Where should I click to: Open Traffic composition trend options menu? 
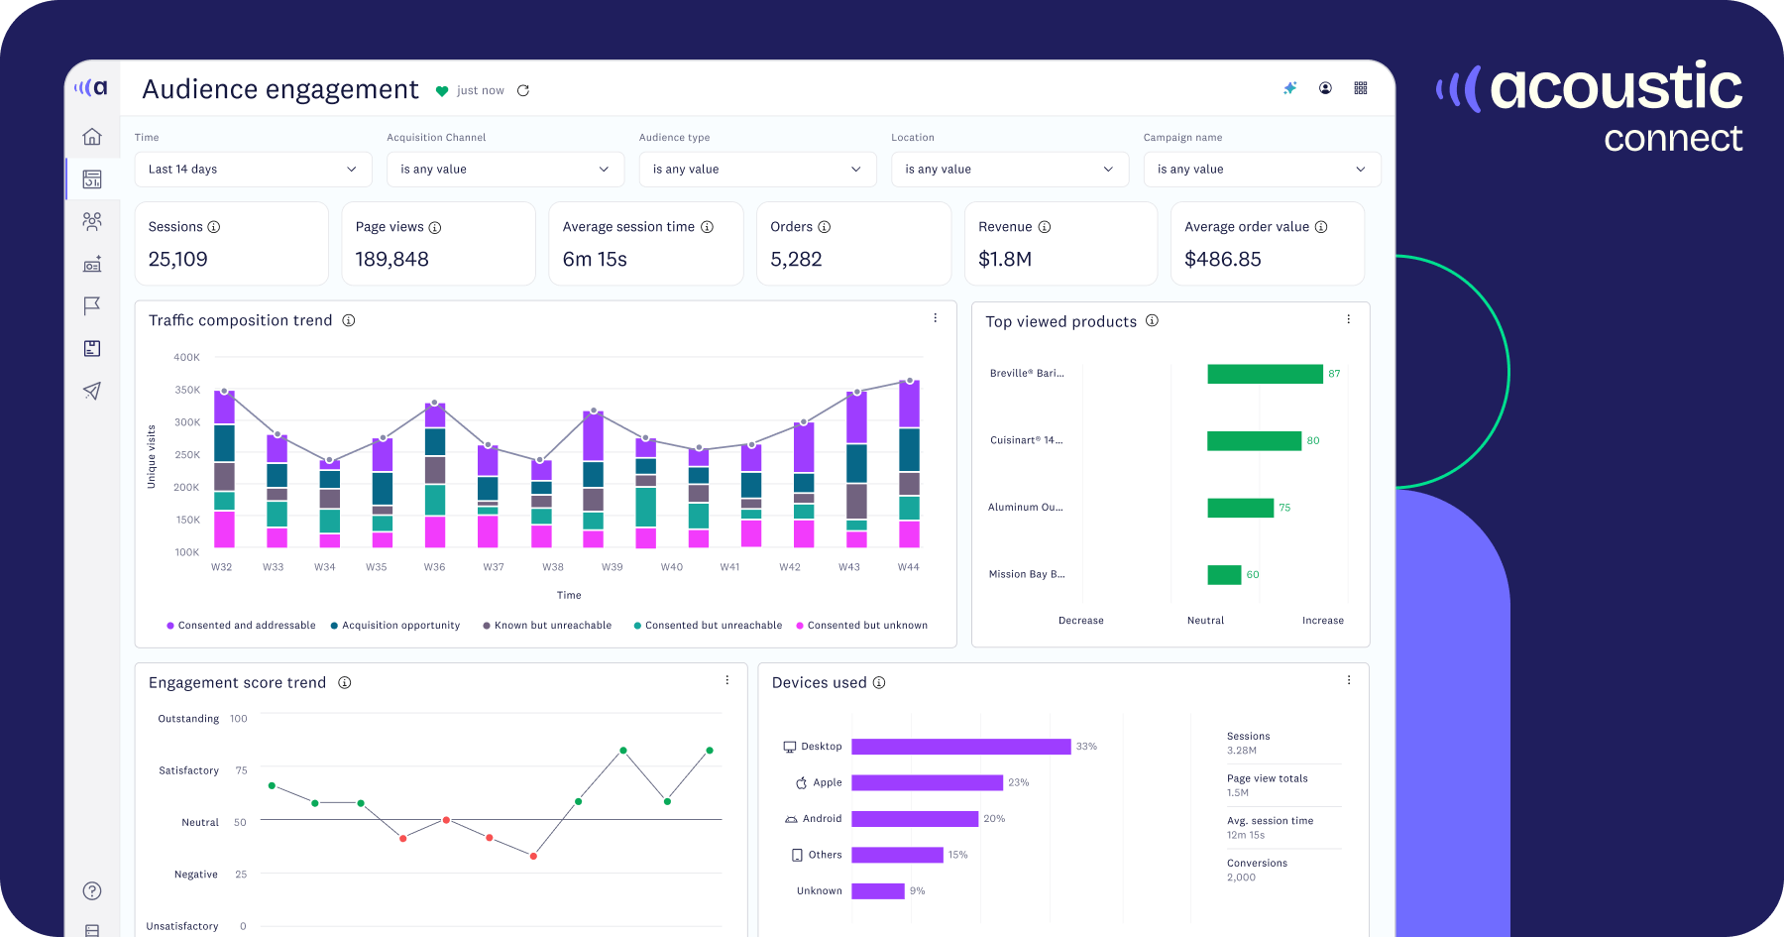(935, 318)
